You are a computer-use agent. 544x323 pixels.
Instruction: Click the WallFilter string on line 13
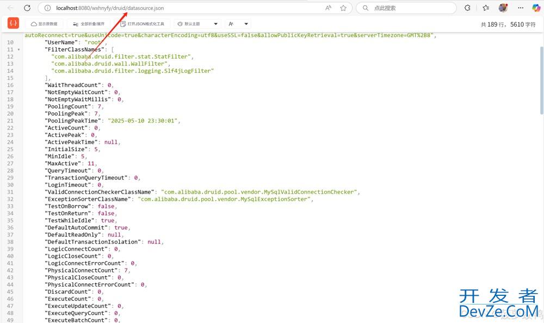(109, 64)
